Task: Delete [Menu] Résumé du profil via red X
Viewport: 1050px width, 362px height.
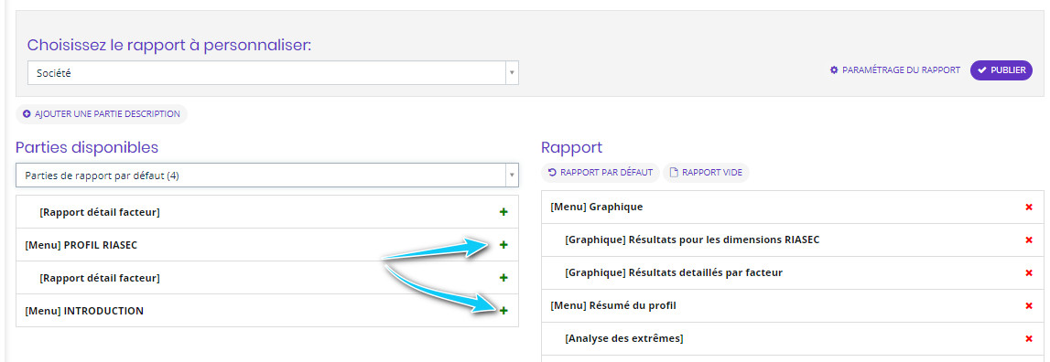Action: pos(1029,306)
